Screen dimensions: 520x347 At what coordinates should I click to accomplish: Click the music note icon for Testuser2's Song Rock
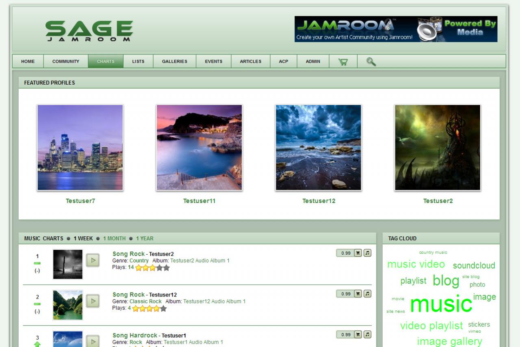(x=367, y=253)
